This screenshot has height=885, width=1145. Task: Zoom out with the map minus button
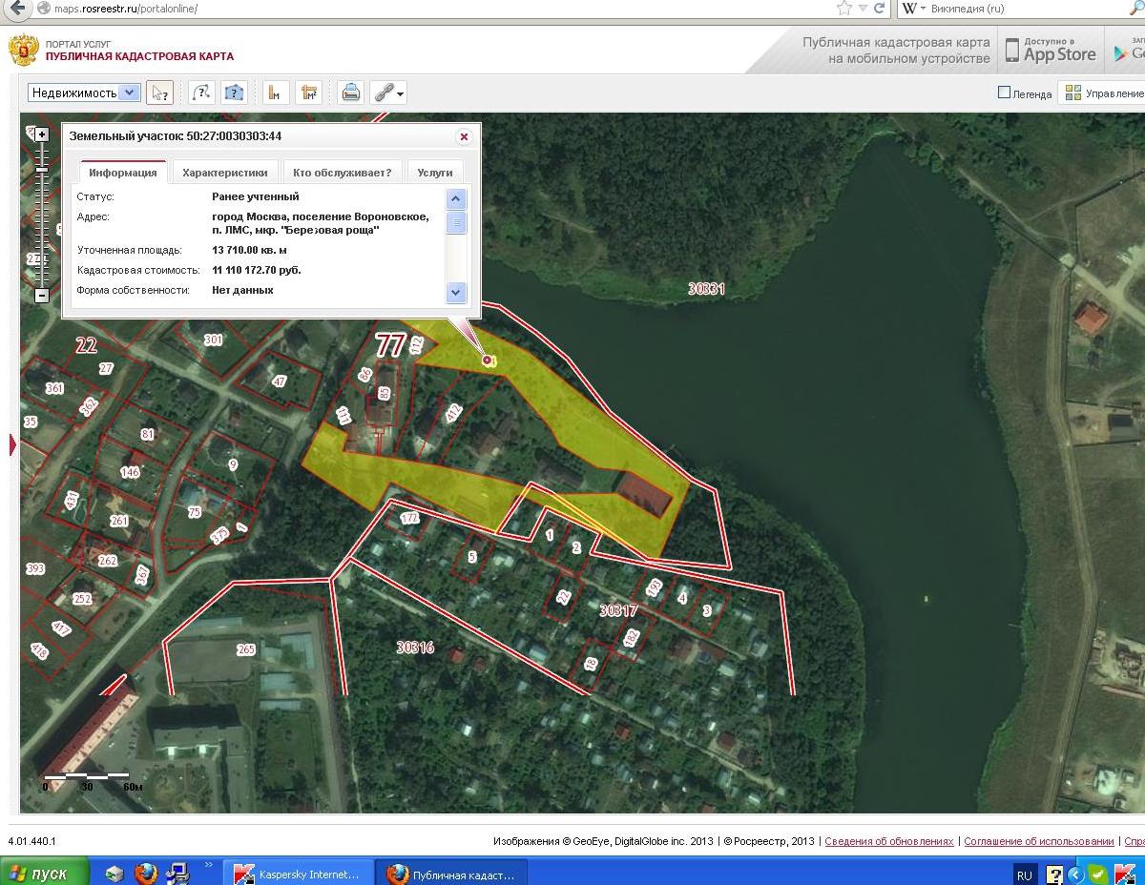[42, 295]
